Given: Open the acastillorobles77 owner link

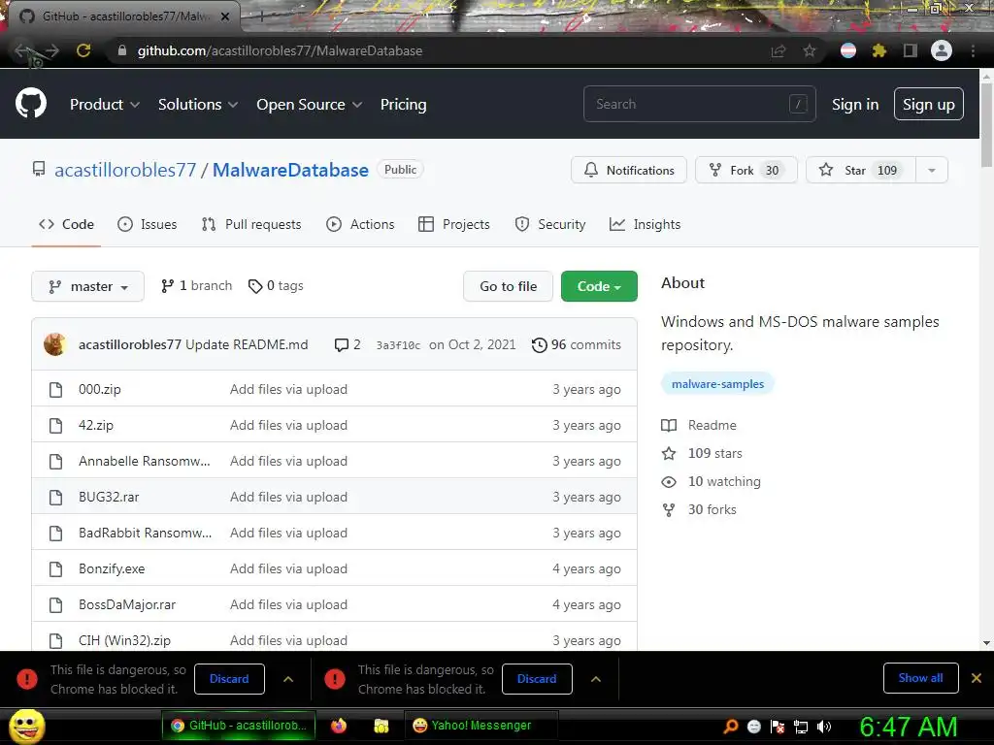Looking at the screenshot, I should pyautogui.click(x=125, y=170).
